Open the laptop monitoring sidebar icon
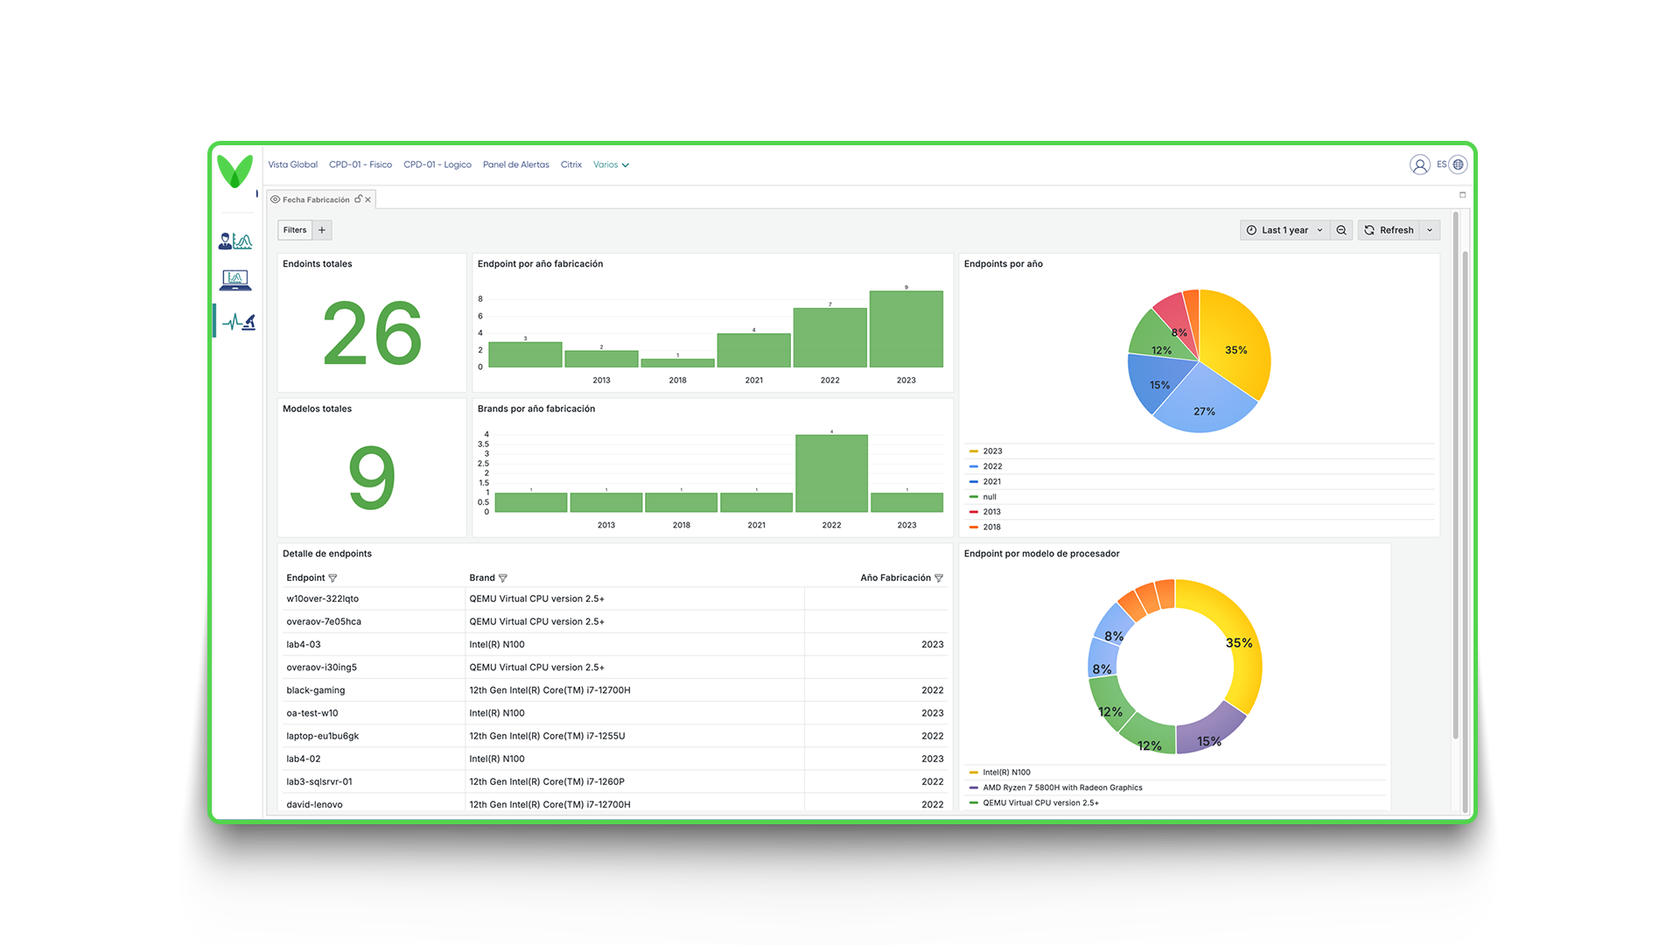 click(235, 280)
